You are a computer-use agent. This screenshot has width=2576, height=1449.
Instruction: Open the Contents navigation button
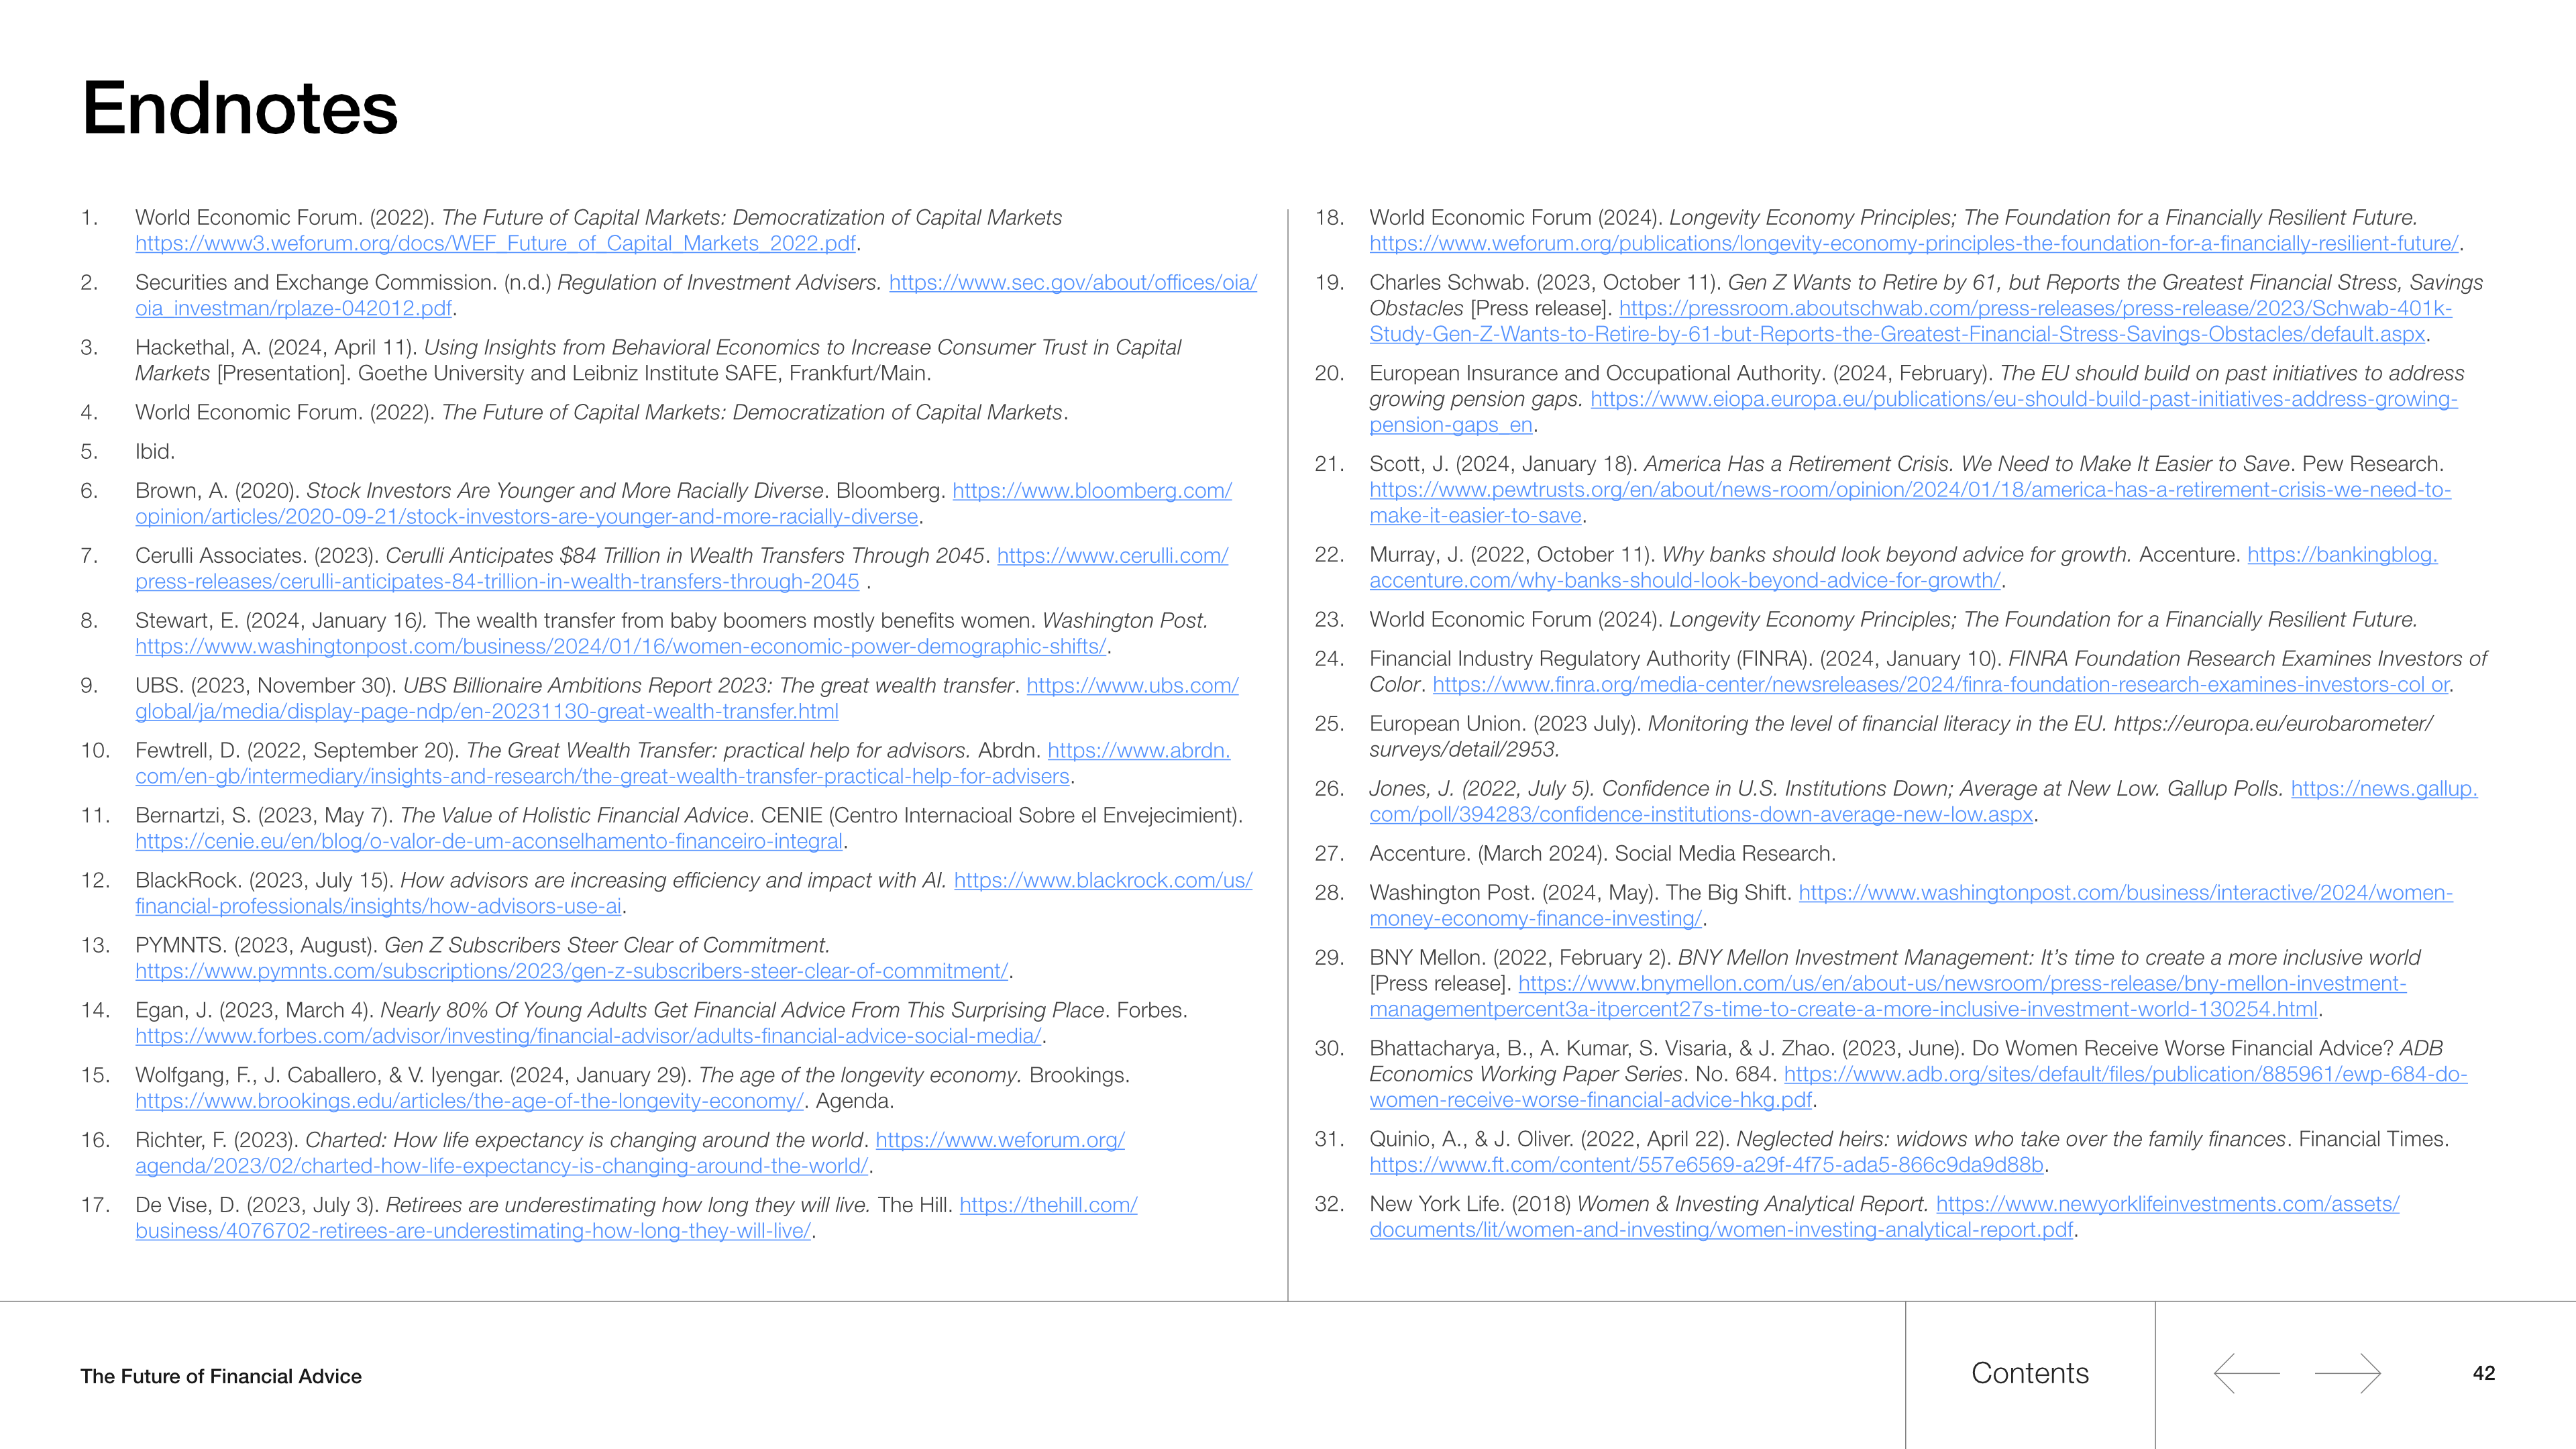click(2029, 1373)
